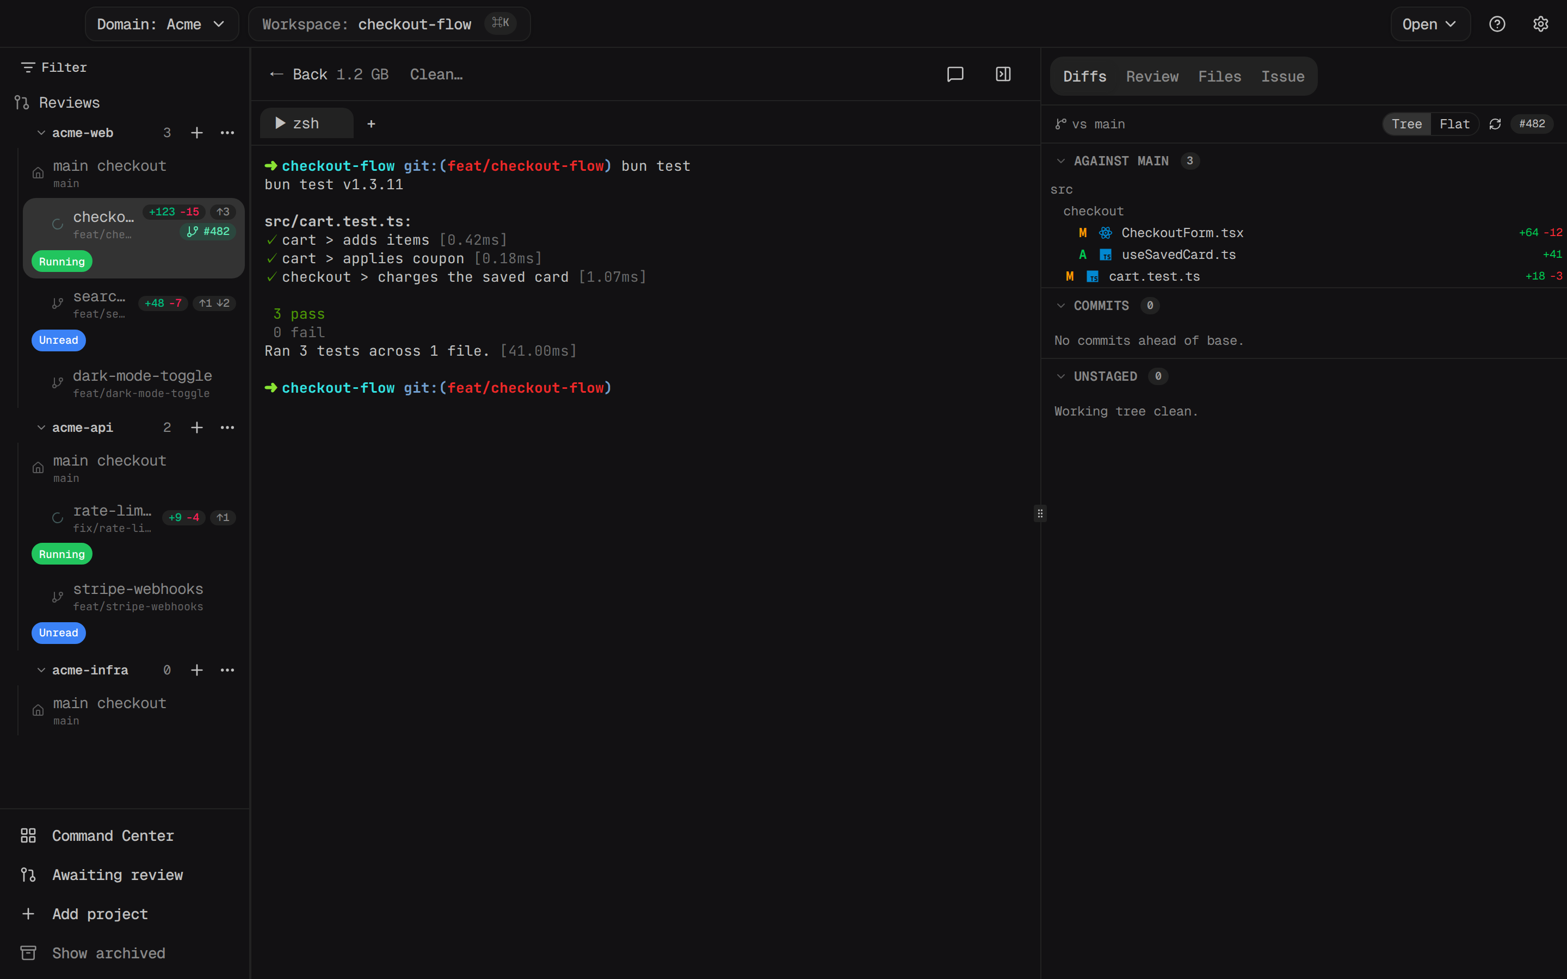The width and height of the screenshot is (1567, 979).
Task: Open the settings gear icon
Action: point(1540,24)
